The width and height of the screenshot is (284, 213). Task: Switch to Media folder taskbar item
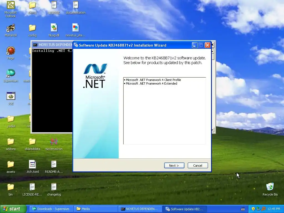[96, 209]
